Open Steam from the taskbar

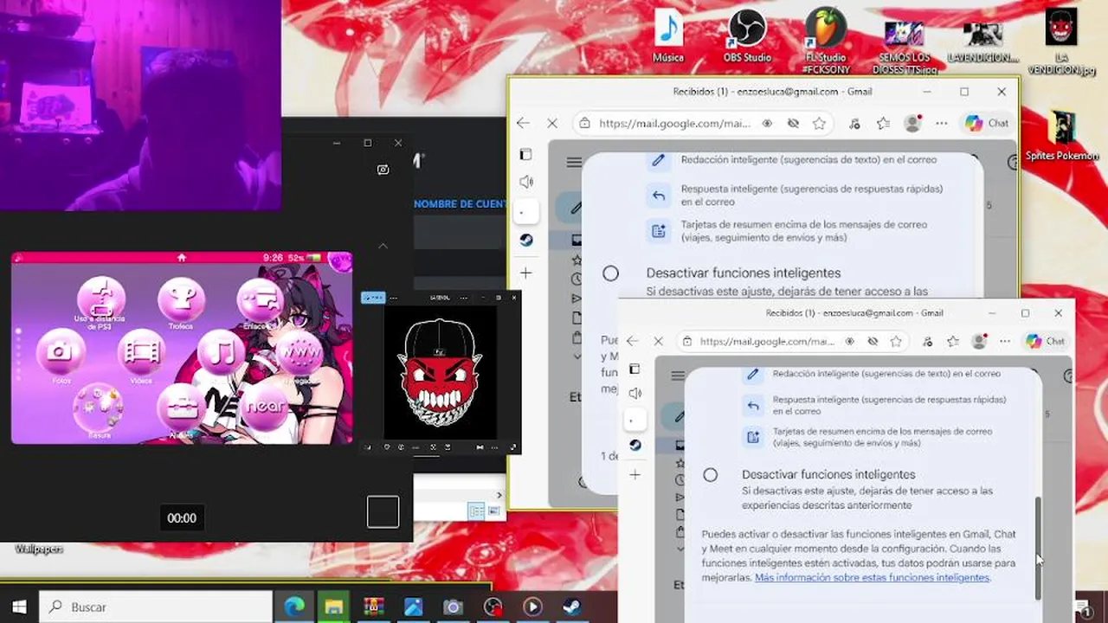571,607
